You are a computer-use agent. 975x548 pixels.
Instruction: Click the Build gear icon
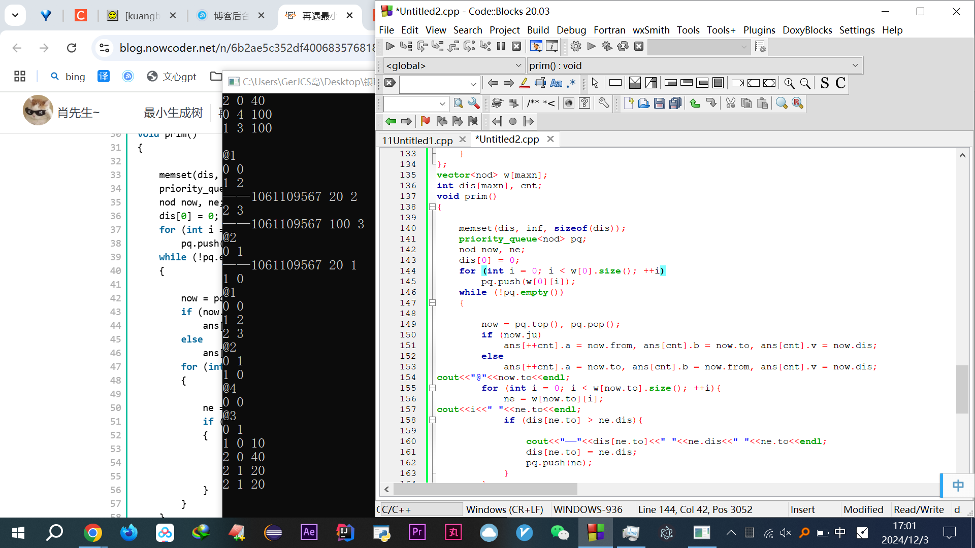tap(575, 47)
